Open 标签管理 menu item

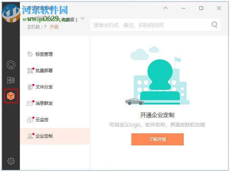(55, 54)
